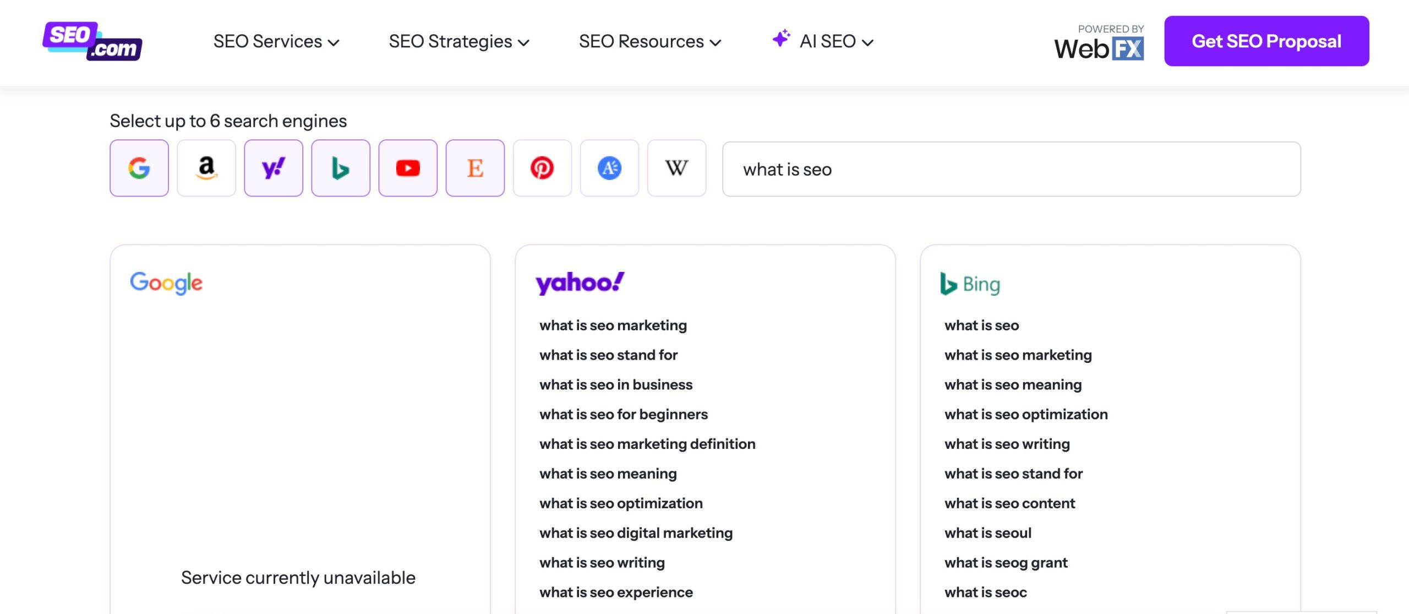Select 'what is seo content'
The image size is (1409, 614).
(x=1010, y=504)
